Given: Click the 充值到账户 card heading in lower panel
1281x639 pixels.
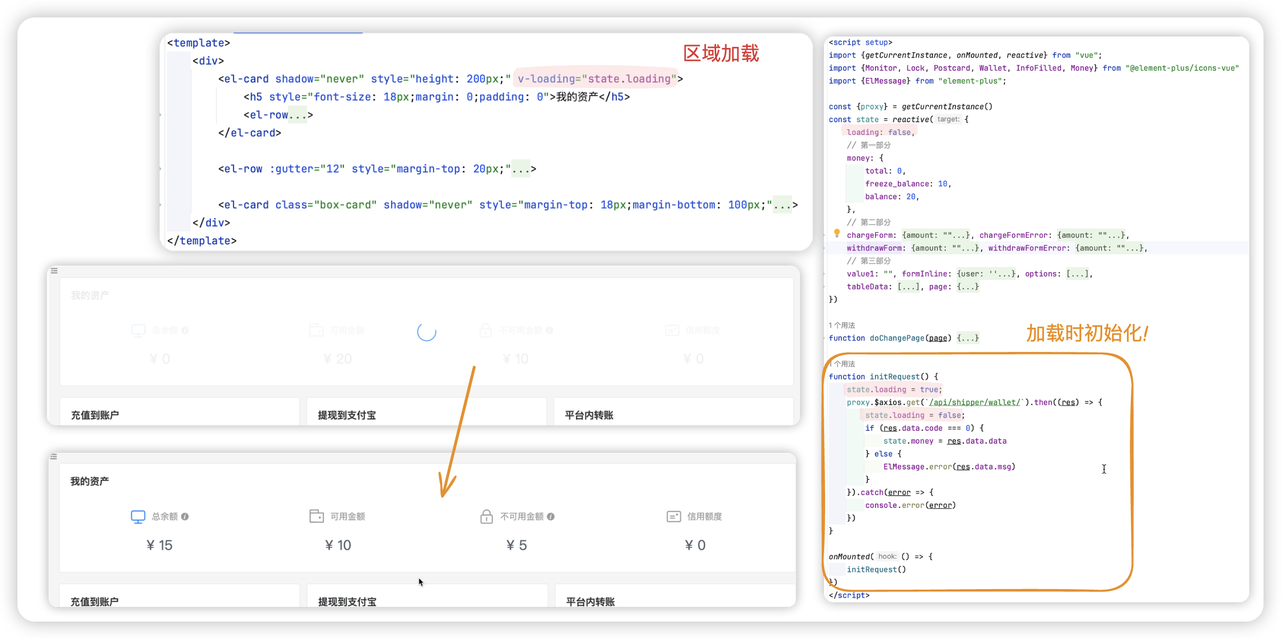Looking at the screenshot, I should [94, 602].
